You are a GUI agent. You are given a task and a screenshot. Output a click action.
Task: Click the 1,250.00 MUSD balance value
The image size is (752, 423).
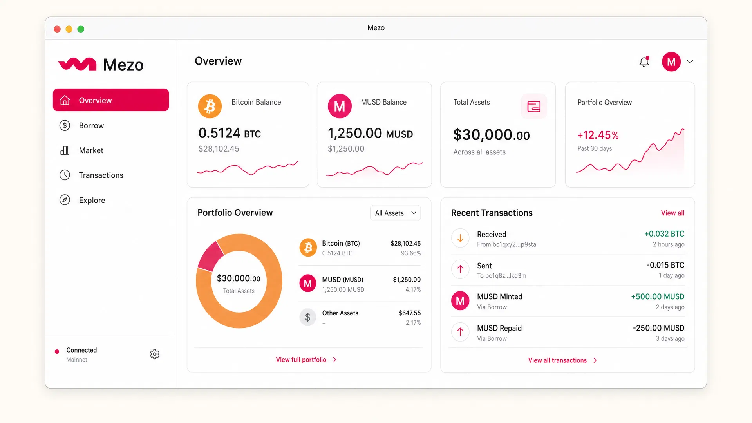tap(370, 134)
